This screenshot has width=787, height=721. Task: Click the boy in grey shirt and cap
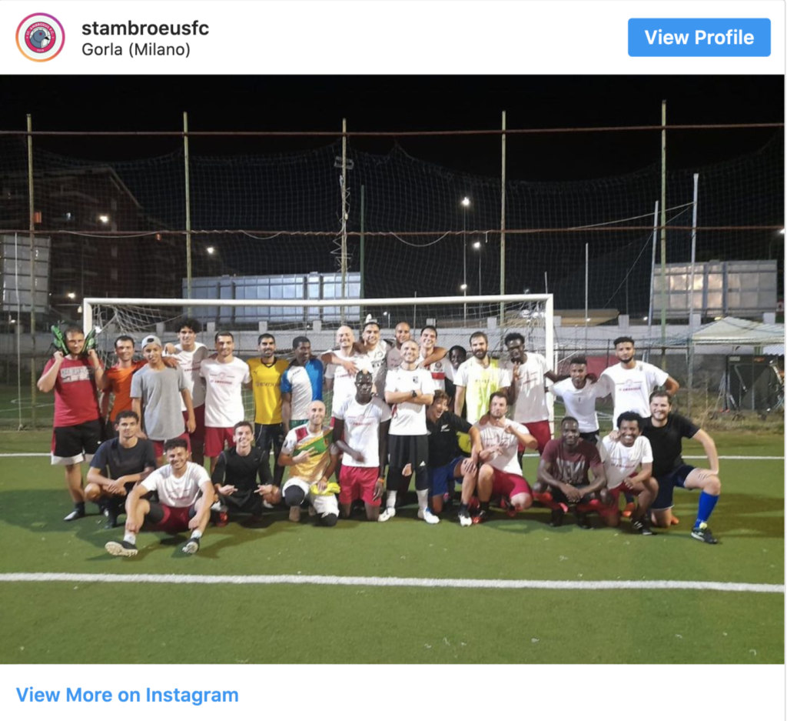coord(161,397)
